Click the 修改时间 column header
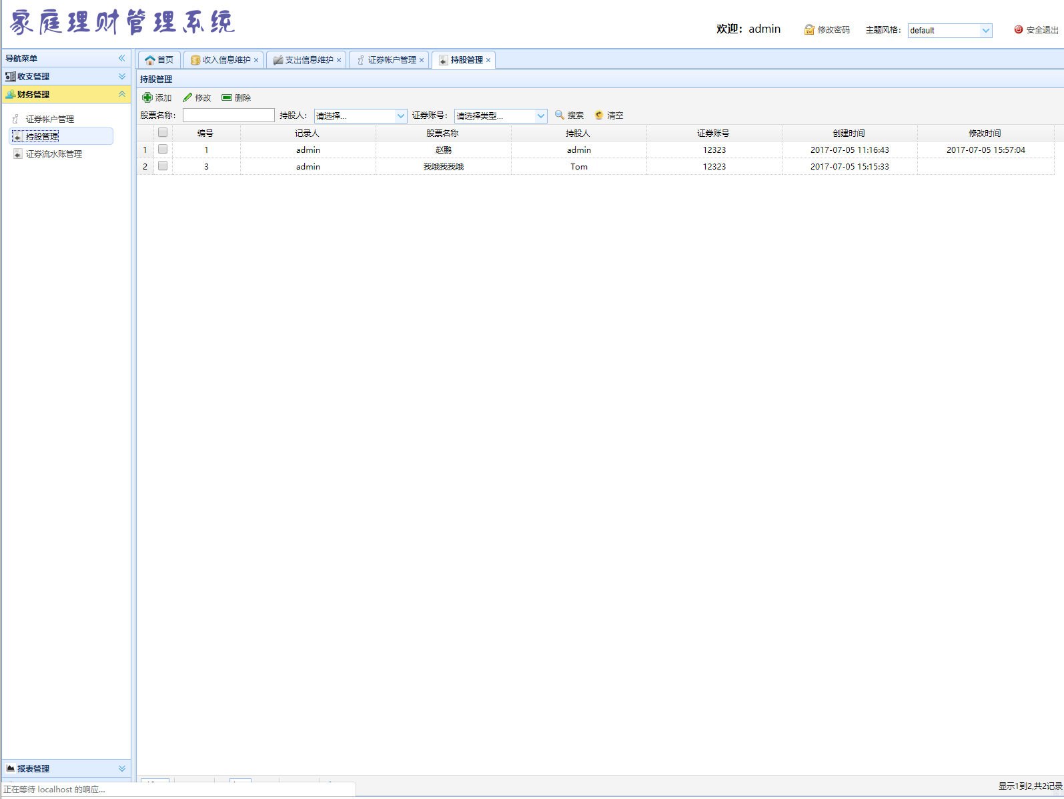 tap(985, 133)
